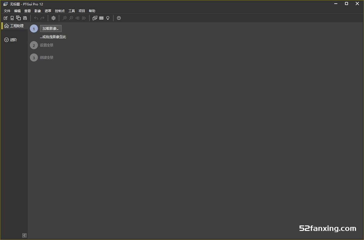
Task: Expand the 进阶 section
Action: tap(11, 40)
